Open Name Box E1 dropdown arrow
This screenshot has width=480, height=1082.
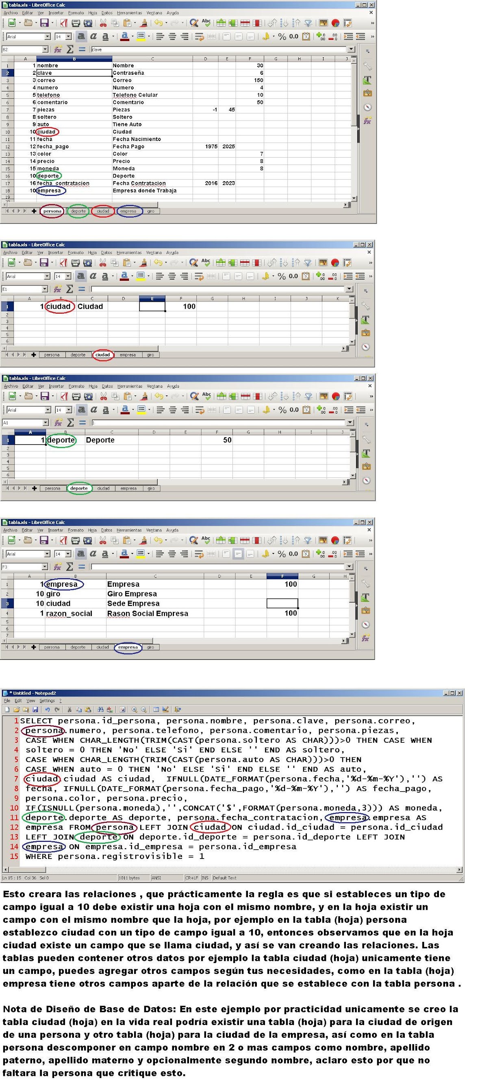[45, 289]
